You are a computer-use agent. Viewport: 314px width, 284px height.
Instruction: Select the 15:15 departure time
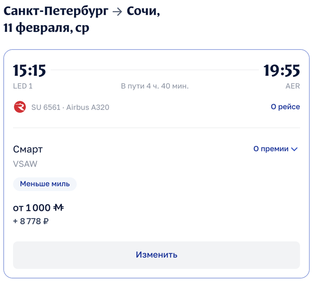pyautogui.click(x=30, y=70)
